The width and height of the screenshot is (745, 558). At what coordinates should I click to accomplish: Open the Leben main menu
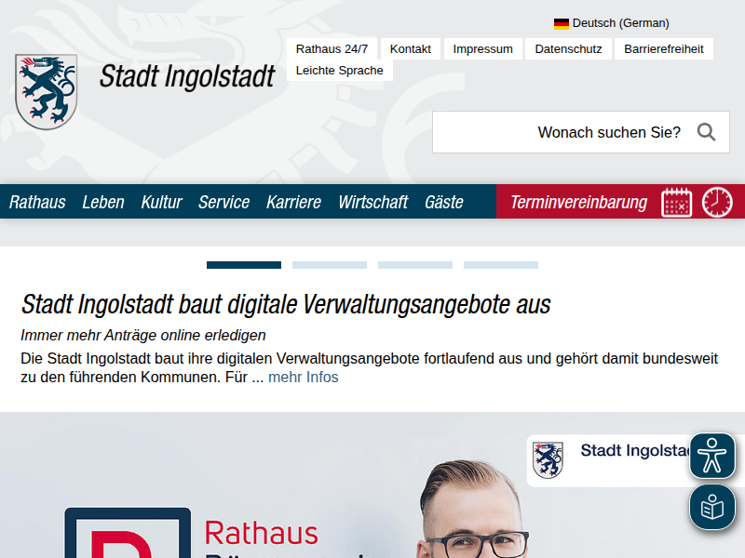click(103, 202)
